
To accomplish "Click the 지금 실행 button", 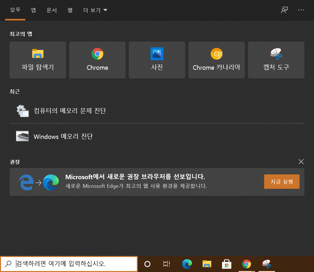I will pos(282,182).
